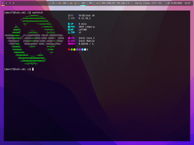Click the terminal prompt icon beside TER

point(69,32)
